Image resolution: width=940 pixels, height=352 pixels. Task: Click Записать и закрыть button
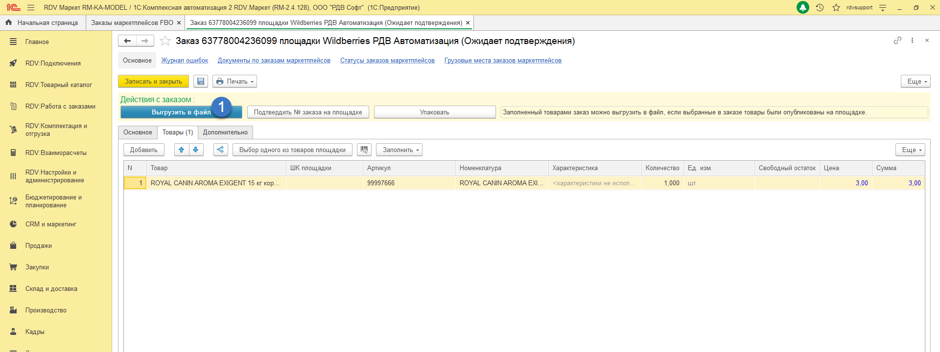point(153,81)
